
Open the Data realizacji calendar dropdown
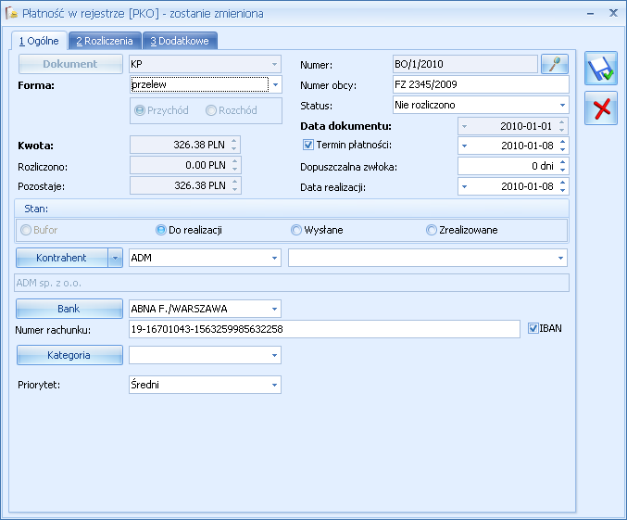click(464, 186)
